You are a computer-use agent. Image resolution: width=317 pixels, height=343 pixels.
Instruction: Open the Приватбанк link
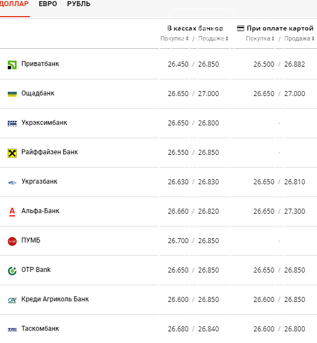tap(41, 64)
